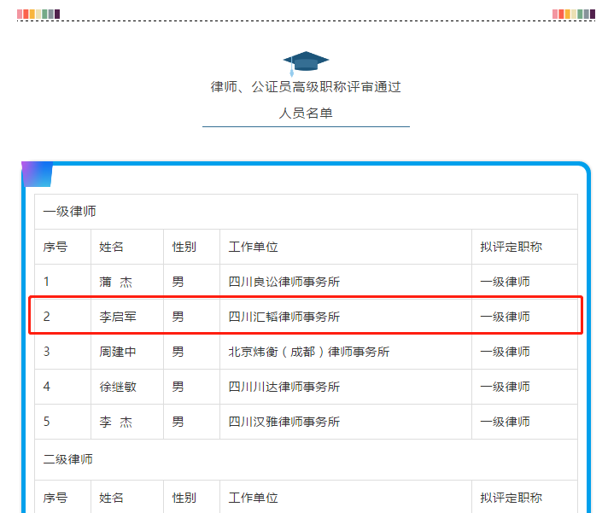Click gender cell 男 in 徐继敏 row
Screen dimensions: 608x513
point(191,387)
